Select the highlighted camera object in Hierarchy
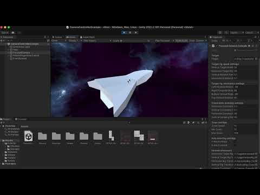The image size is (260, 195). pos(21,53)
